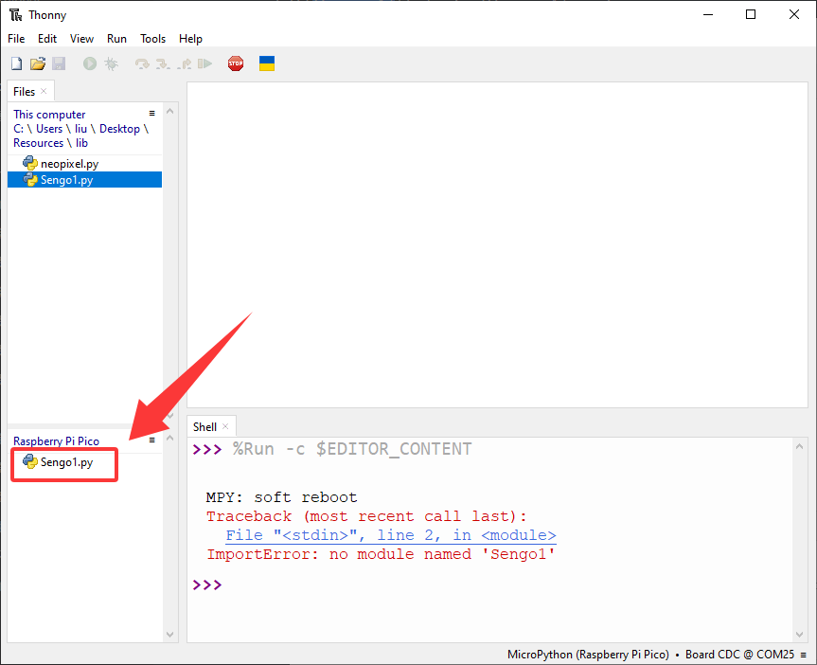Navigate to the C: path segment
The image size is (817, 665).
(18, 129)
